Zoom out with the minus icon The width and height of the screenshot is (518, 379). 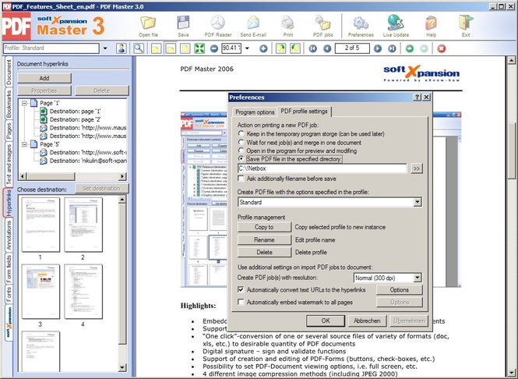click(214, 48)
